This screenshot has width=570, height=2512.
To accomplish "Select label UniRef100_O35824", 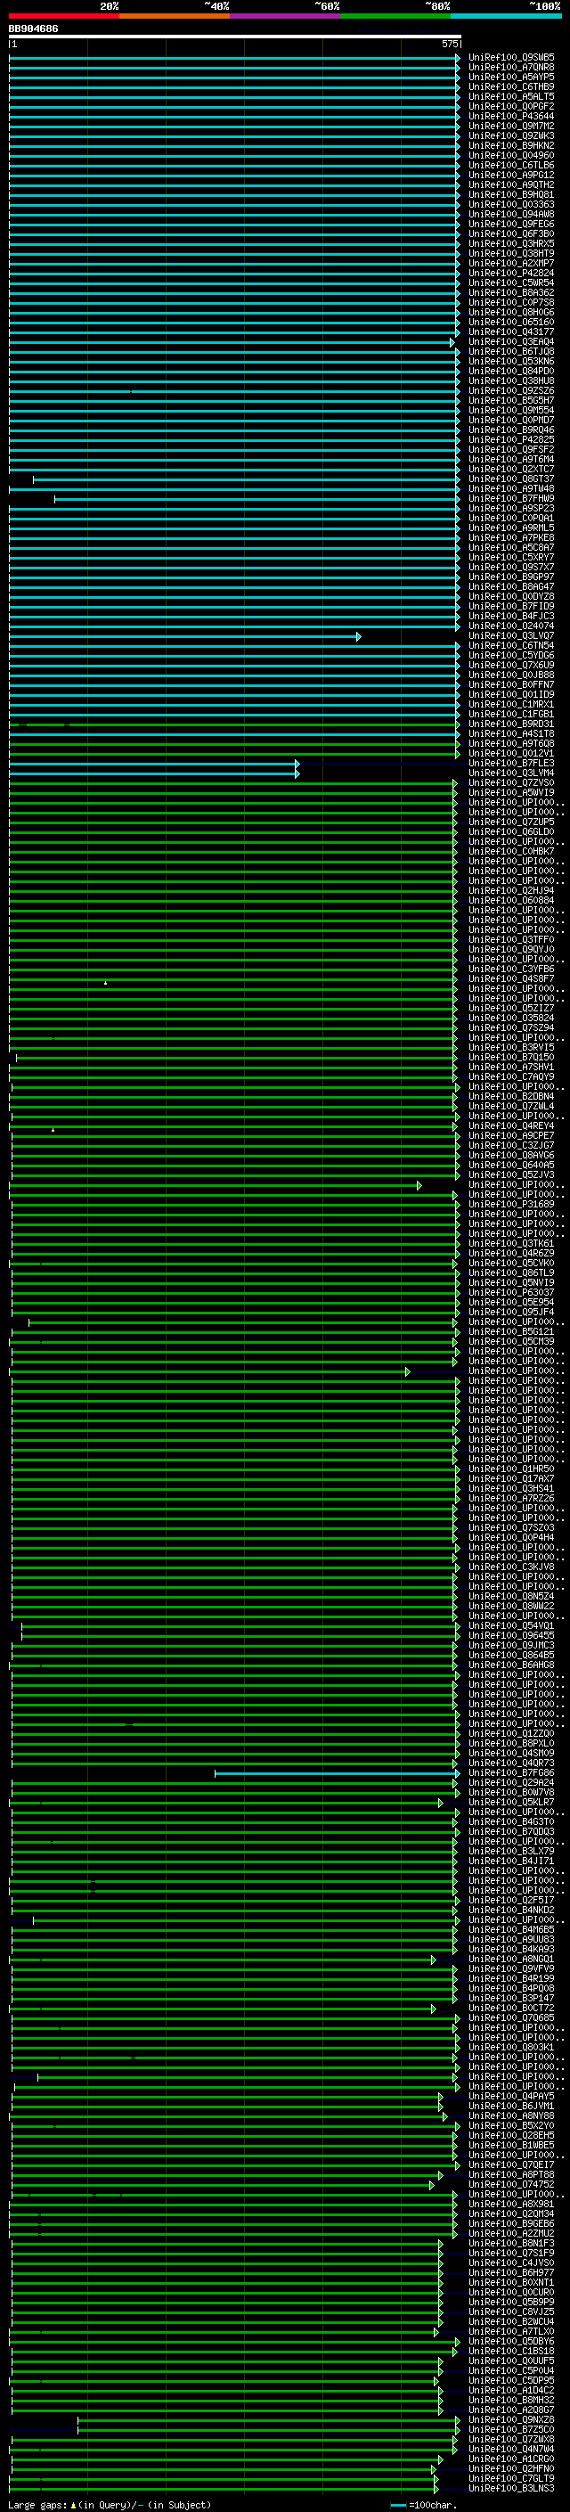I will click(x=510, y=1018).
